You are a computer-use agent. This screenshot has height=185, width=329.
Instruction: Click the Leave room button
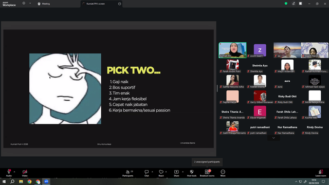click(x=321, y=173)
